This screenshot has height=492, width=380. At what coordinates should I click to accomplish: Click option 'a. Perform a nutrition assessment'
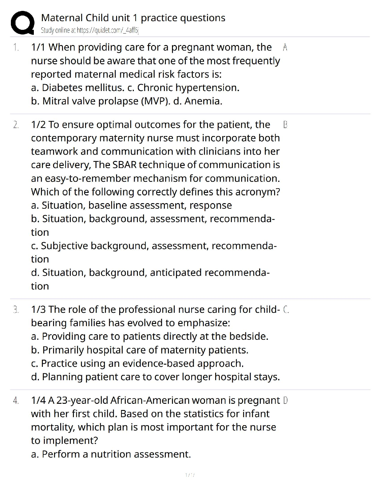(111, 454)
